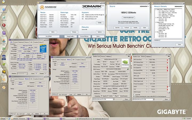Close the Result Details window with Close button

pos(179,45)
